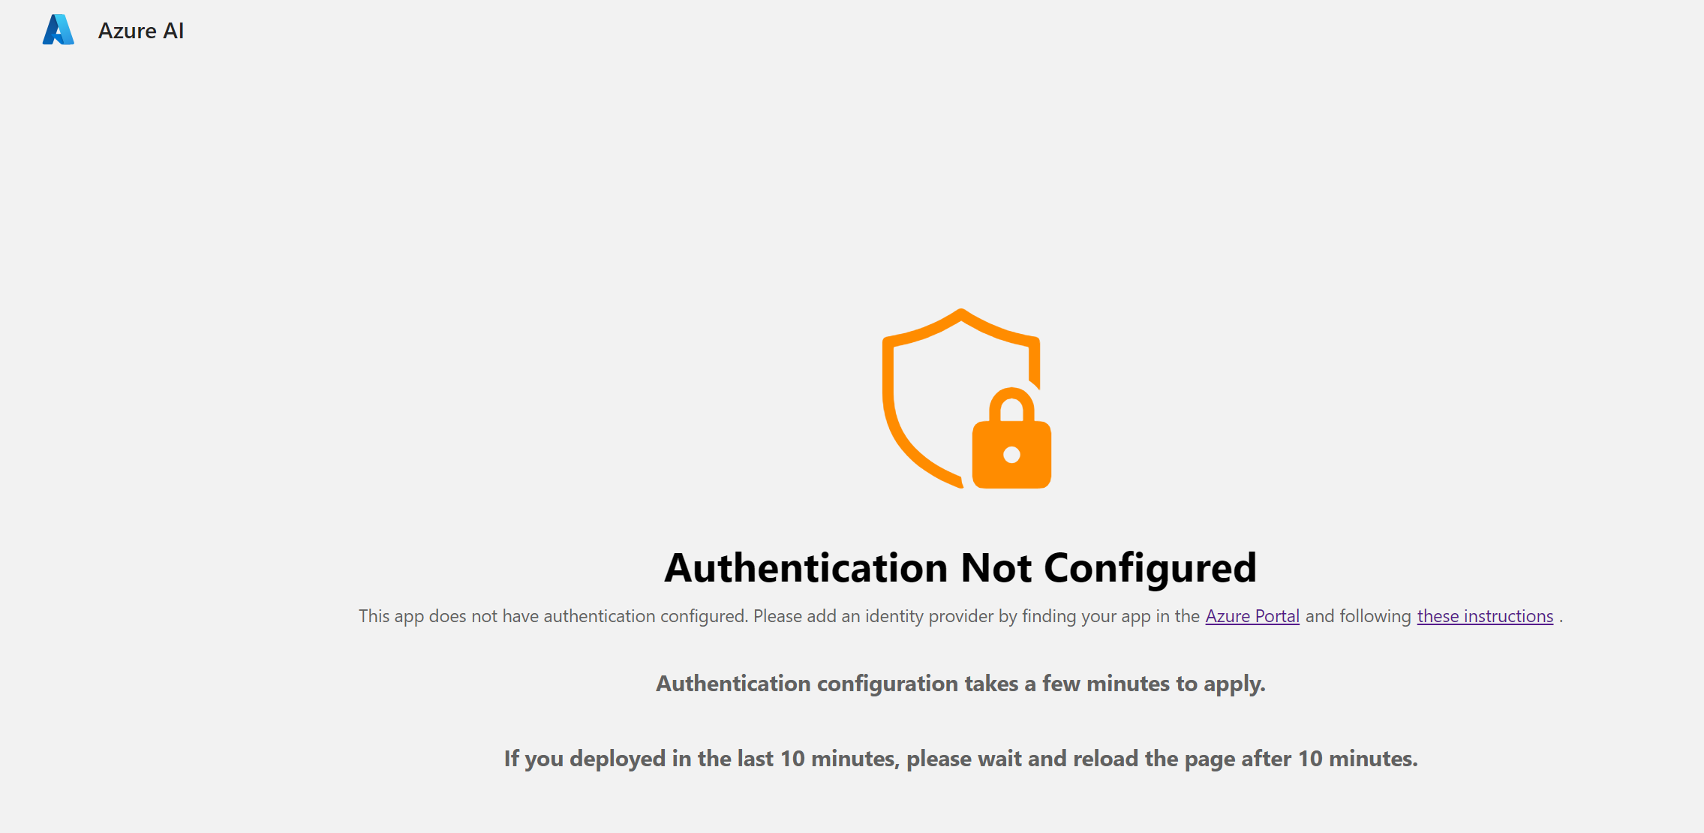Click the 'and following' text between links
The height and width of the screenshot is (833, 1704).
coord(1358,616)
